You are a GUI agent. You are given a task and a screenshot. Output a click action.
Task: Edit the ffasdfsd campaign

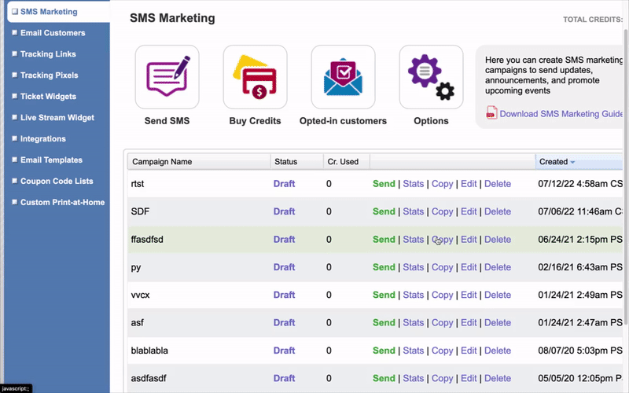click(469, 240)
